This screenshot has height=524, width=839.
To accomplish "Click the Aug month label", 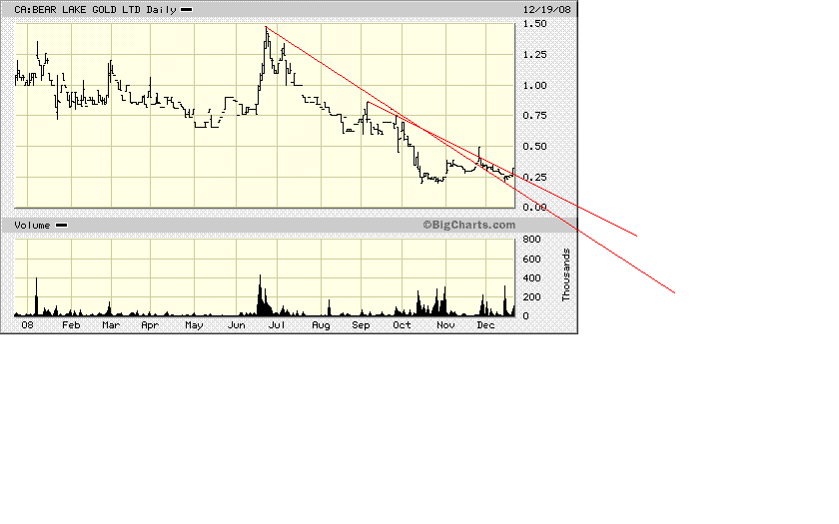I will 321,325.
